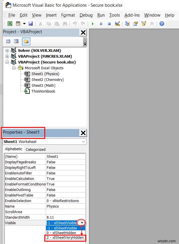This screenshot has width=179, height=244.
Task: Click the Find binoculars icon
Action: point(65,24)
